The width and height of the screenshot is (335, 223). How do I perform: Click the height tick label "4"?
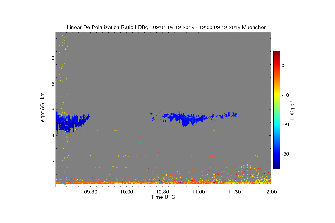click(52, 135)
